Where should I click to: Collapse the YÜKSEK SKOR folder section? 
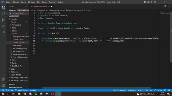pos(18,16)
